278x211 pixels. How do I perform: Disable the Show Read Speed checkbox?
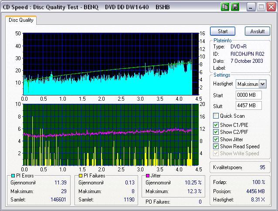pos(216,146)
